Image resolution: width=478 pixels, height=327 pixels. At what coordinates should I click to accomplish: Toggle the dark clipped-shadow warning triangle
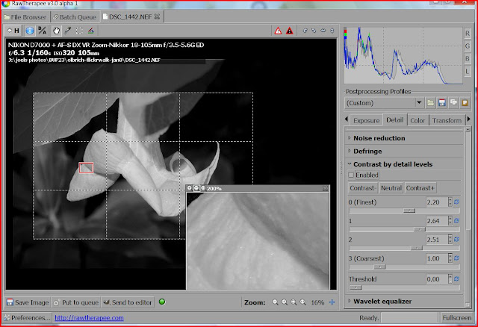click(x=290, y=31)
